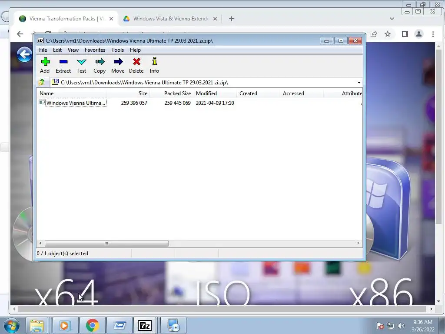Close the 7-Zip window

pyautogui.click(x=355, y=41)
